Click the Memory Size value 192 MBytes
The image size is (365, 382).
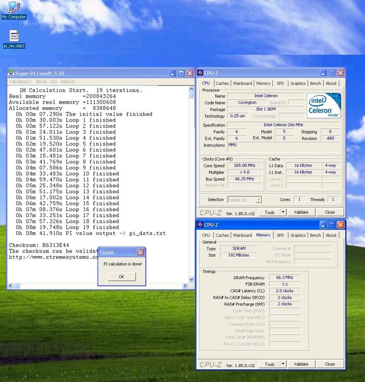(239, 255)
